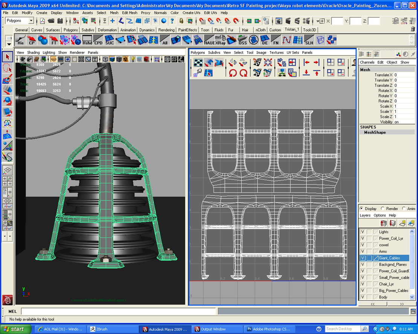Toggle visibility of the Body layer
418x334 pixels.
click(363, 297)
